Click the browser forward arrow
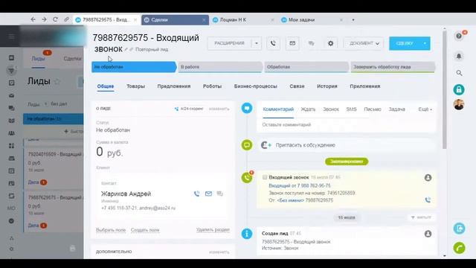 pyautogui.click(x=44, y=19)
